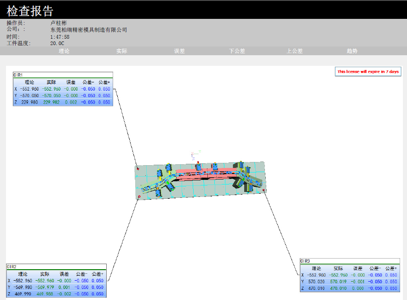Click the 实际 column header in gray bar
This screenshot has height=300, width=407.
[122, 51]
